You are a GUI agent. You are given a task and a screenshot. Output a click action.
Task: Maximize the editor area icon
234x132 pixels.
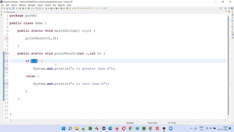(229, 11)
